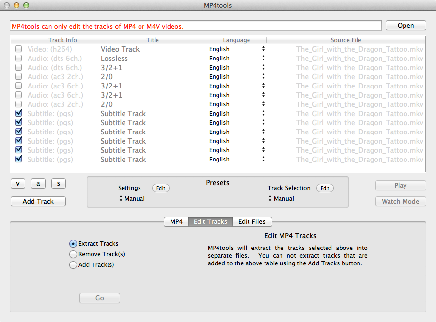Check the Audio dts 6ch 3/2+1 track
436x322 pixels.
point(18,68)
